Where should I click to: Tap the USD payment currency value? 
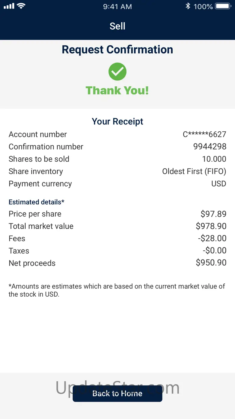(219, 184)
